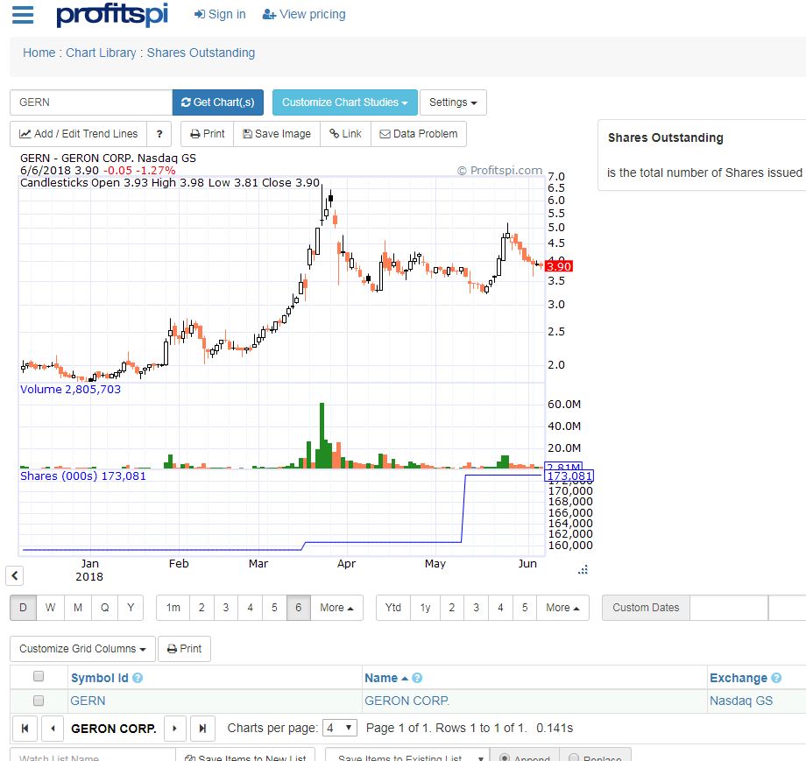Go to Chart Library breadcrumb
806x761 pixels.
coord(101,53)
